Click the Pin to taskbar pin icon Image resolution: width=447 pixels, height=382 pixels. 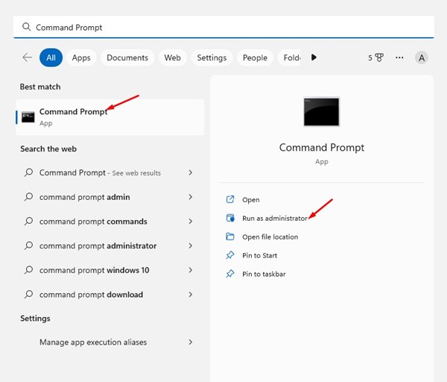pos(230,275)
